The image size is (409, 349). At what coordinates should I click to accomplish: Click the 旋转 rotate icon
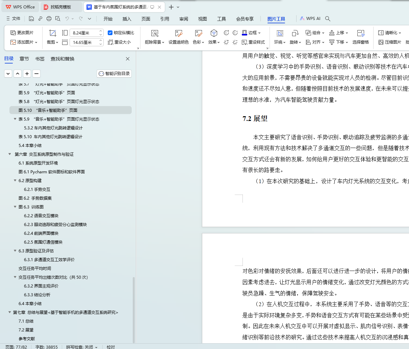click(x=295, y=33)
